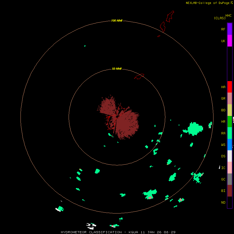The image size is (234, 234).
Task: Click the UK magenta legend color swatch
Action: (230, 41)
